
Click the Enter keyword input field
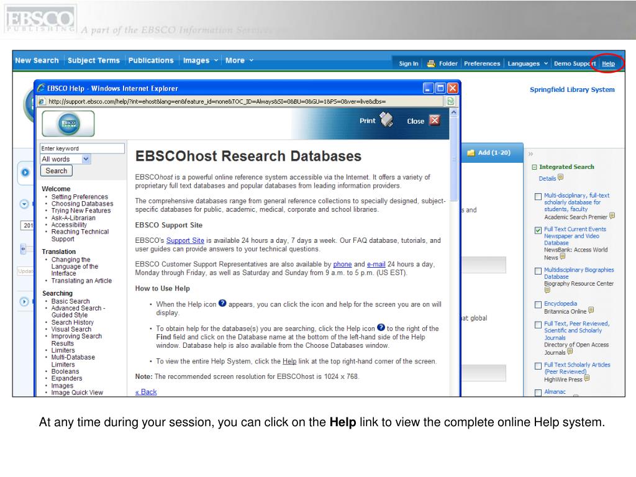tap(82, 148)
